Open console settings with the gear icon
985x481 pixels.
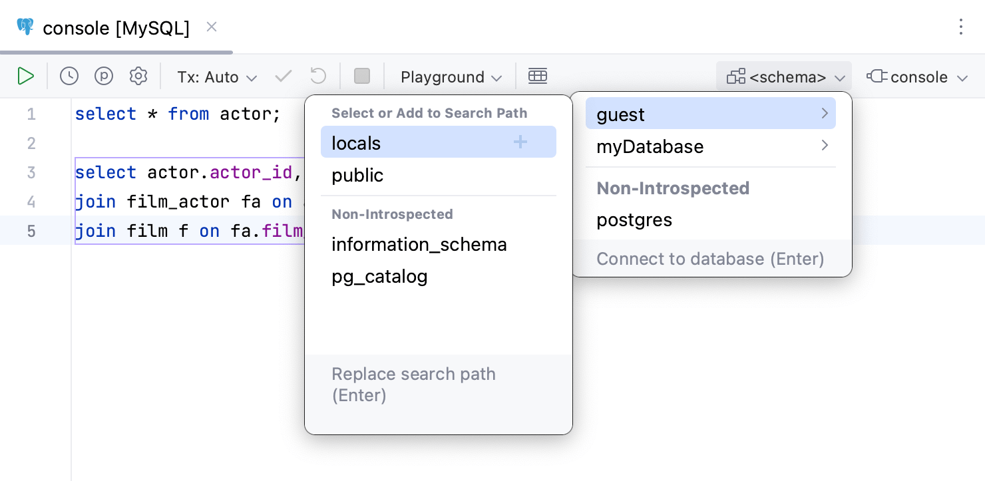pos(138,76)
